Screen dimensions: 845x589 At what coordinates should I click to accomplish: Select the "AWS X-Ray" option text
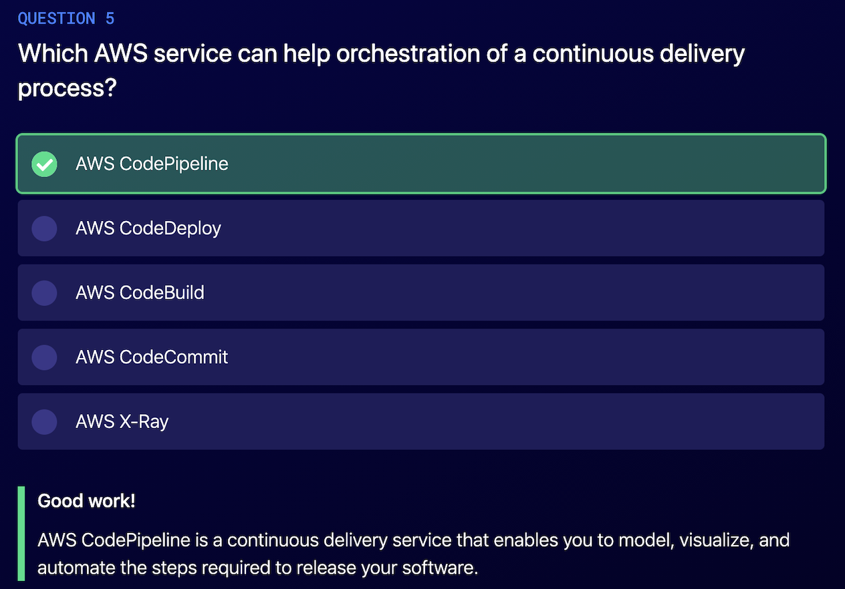(x=122, y=421)
